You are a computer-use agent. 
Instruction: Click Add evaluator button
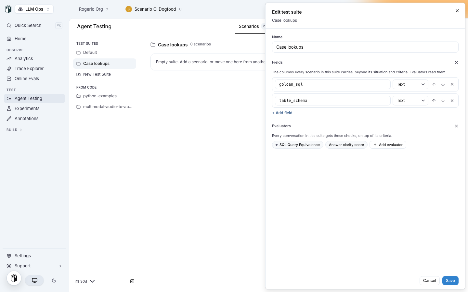pos(388,145)
